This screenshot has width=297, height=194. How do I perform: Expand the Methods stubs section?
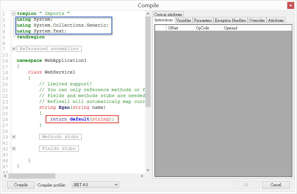[14, 137]
